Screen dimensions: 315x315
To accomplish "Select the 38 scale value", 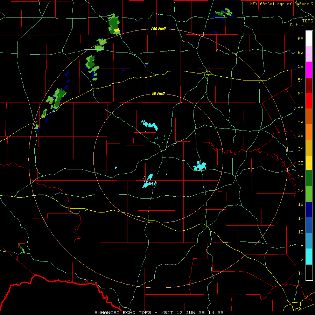I will click(301, 135).
